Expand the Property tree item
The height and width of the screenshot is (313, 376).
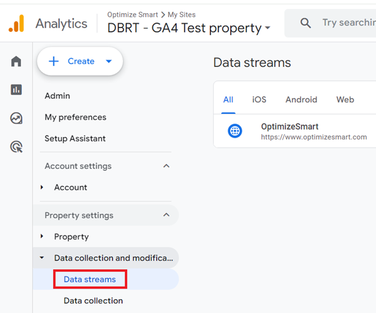click(x=42, y=237)
